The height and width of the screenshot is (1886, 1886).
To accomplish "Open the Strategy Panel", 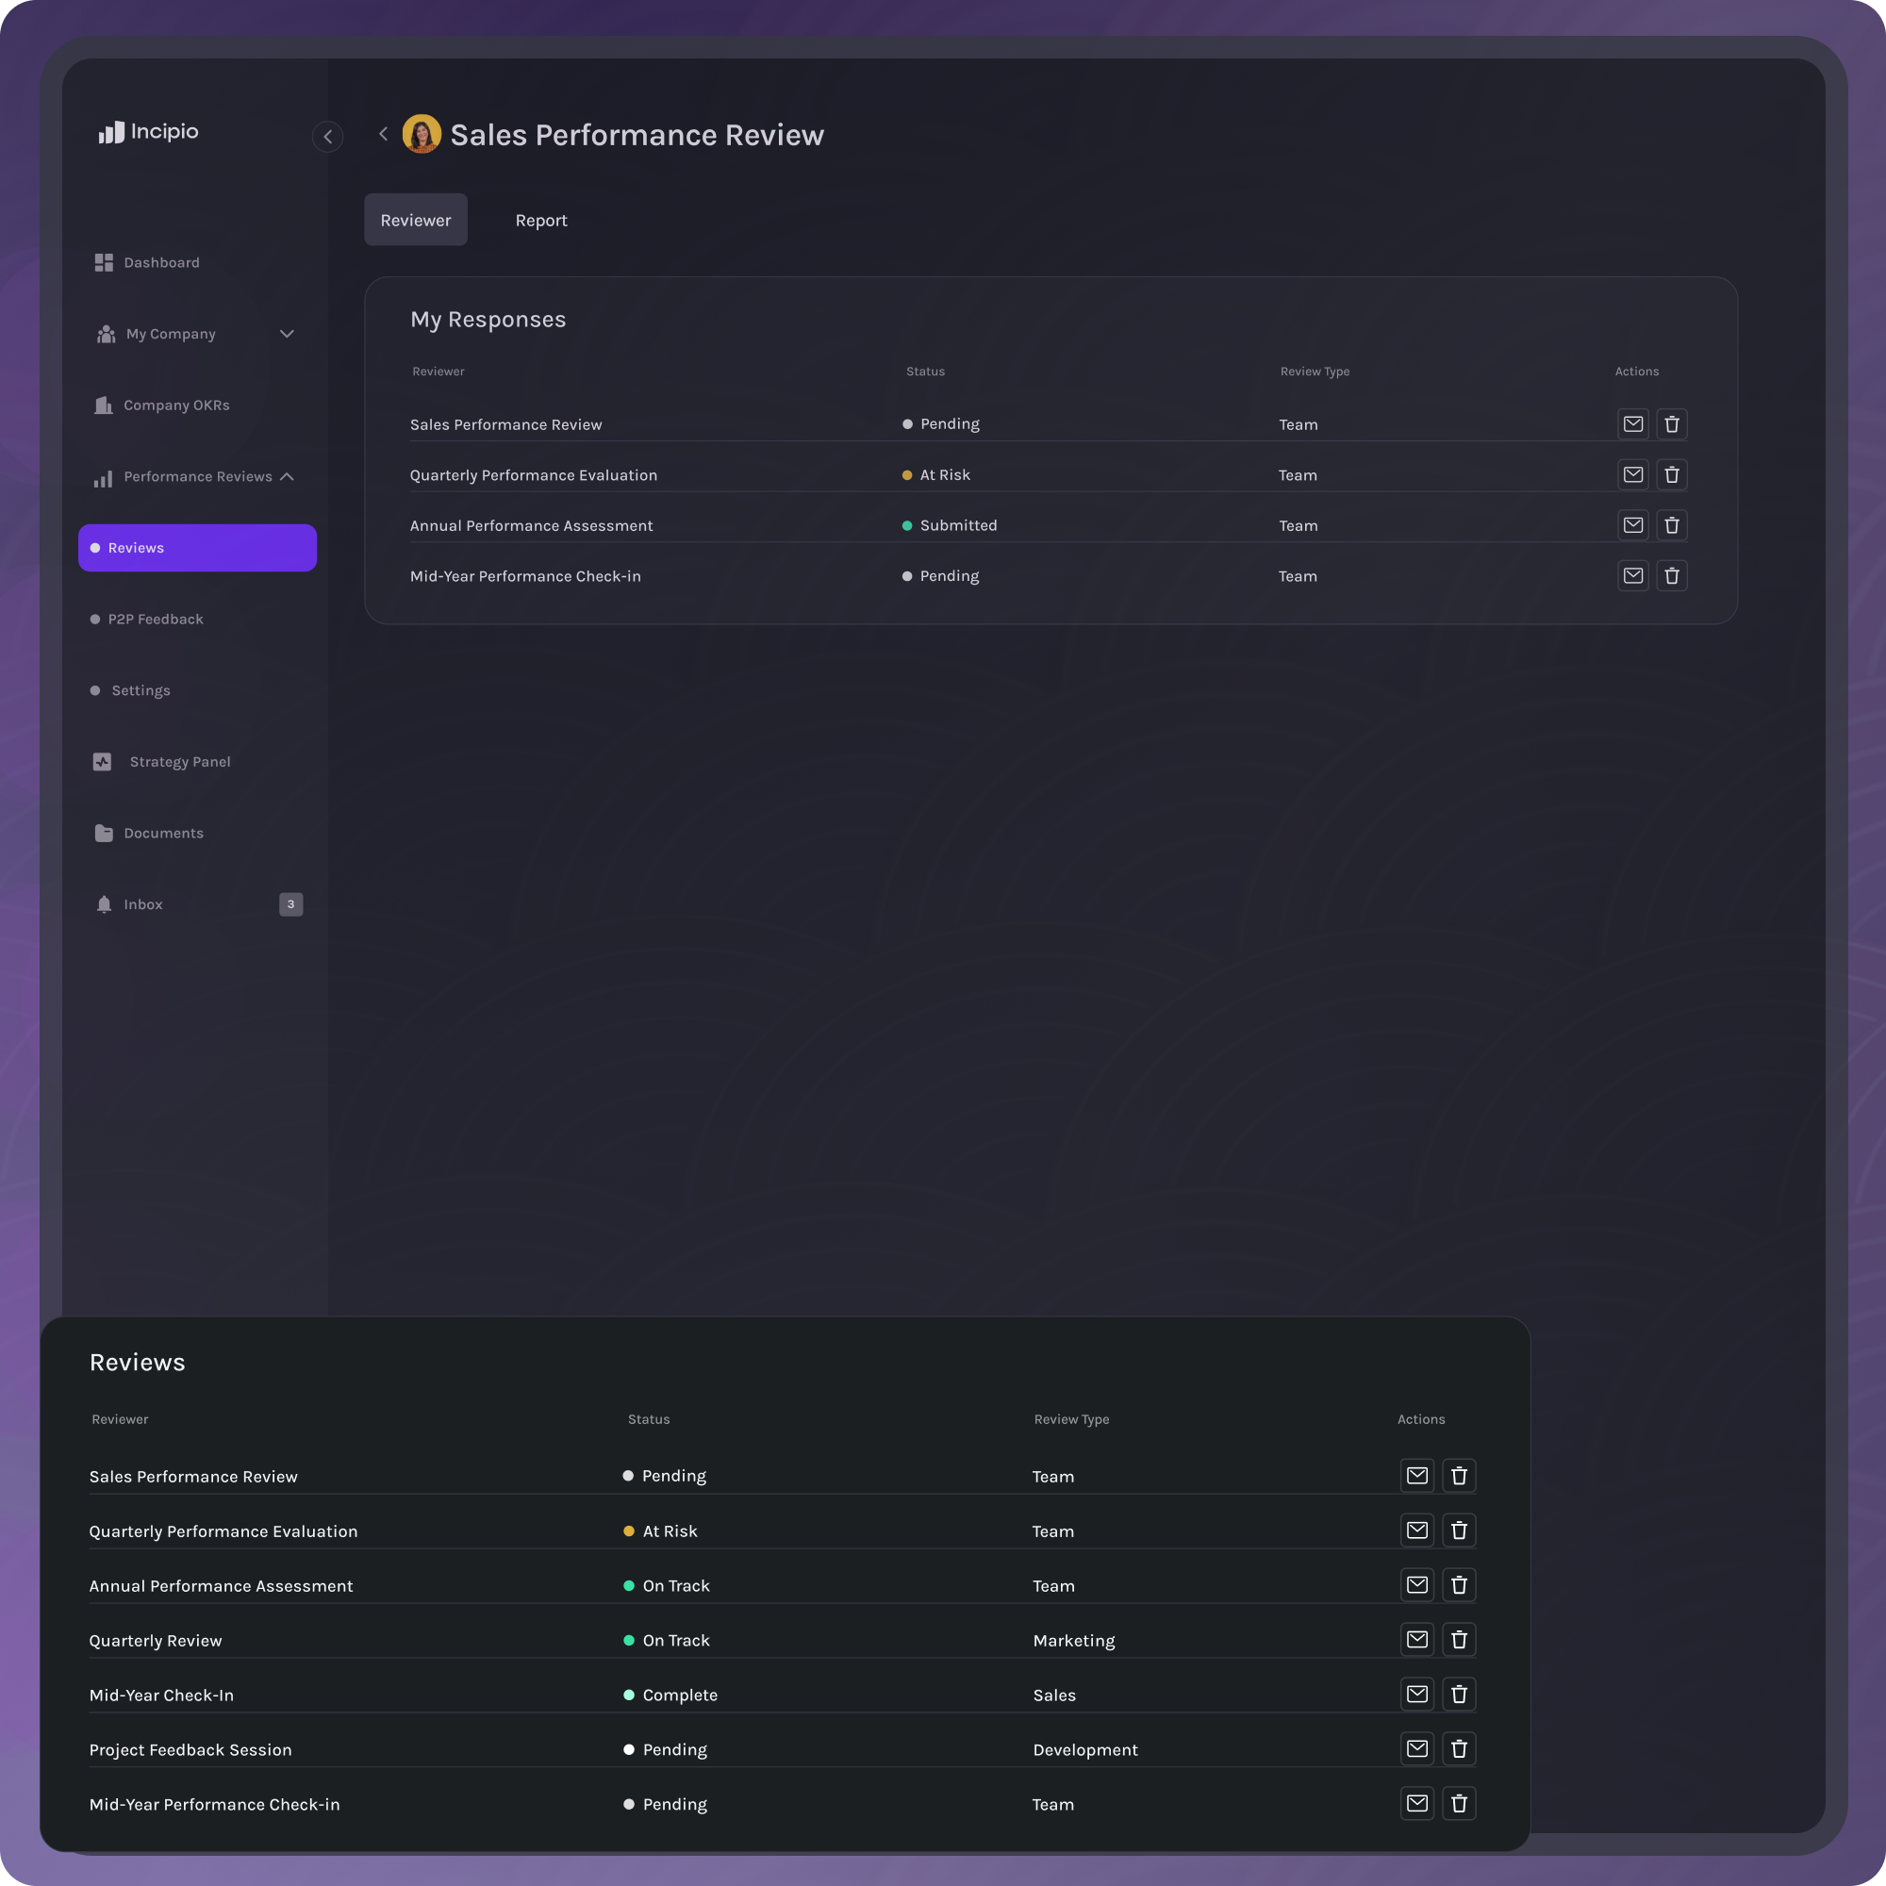I will (179, 760).
